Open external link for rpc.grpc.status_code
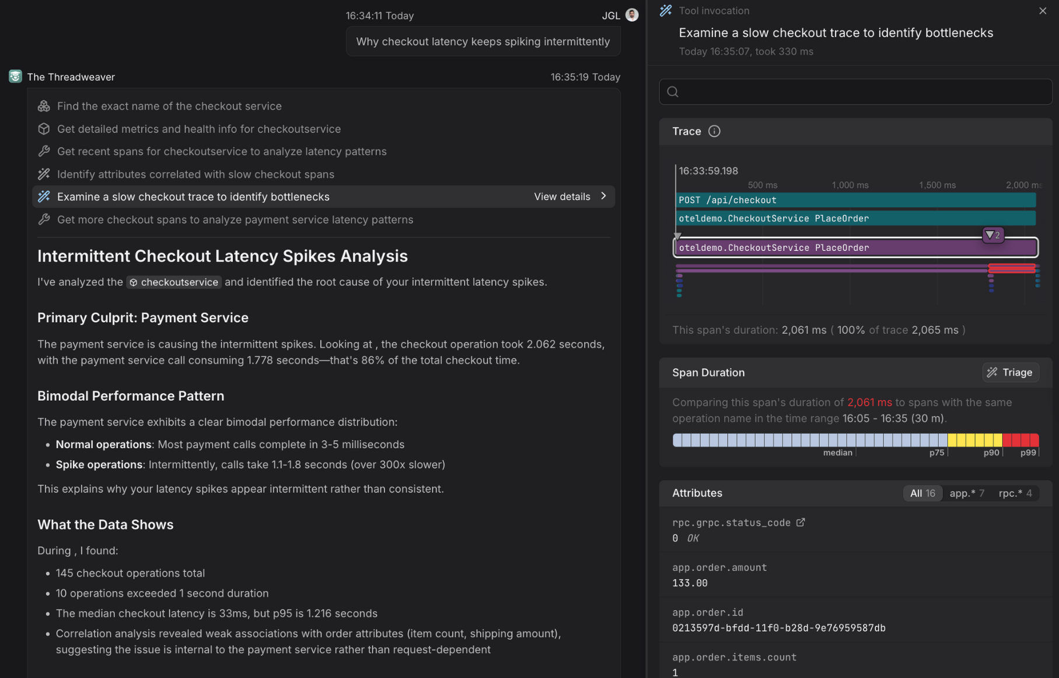1059x678 pixels. [801, 522]
